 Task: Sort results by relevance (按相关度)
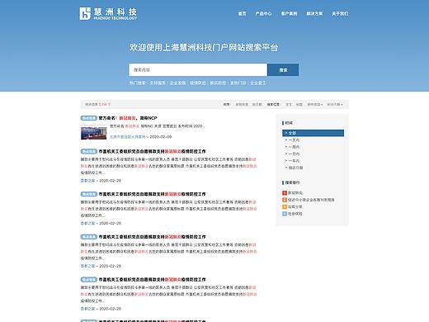pyautogui.click(x=242, y=105)
